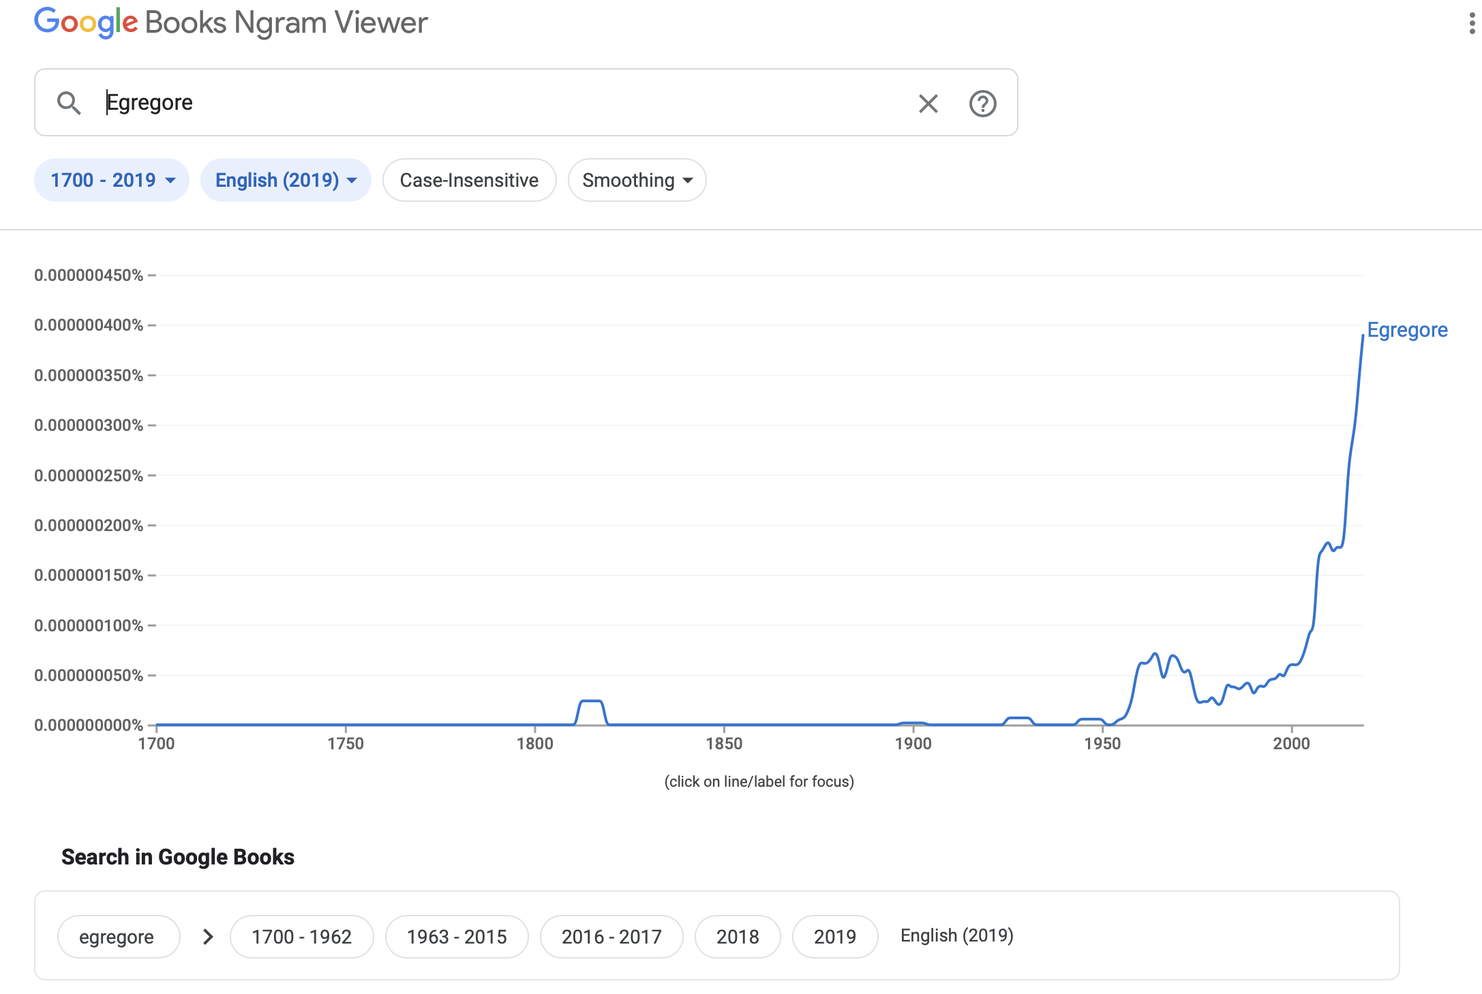
Task: Toggle the Case-Insensitive option
Action: pyautogui.click(x=469, y=180)
